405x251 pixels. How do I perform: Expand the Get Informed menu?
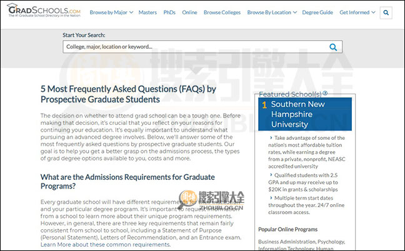(x=357, y=12)
